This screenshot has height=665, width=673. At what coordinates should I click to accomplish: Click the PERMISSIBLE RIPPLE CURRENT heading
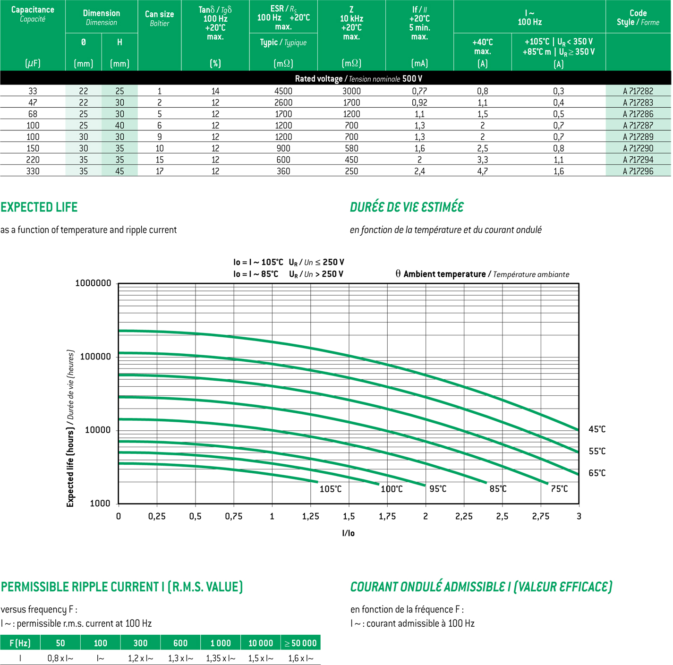tap(122, 587)
